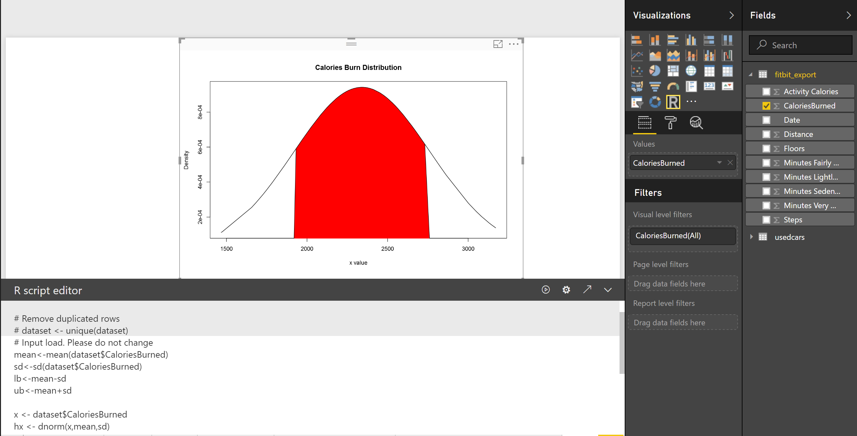Pop out R script to external IDE
Viewport: 857px width, 436px height.
(587, 290)
